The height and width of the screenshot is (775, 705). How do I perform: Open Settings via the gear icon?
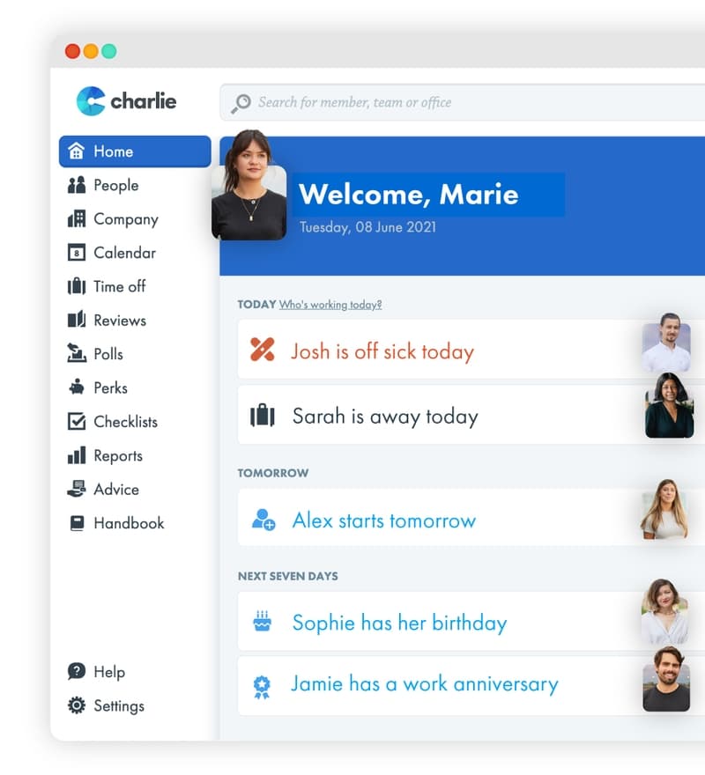(x=78, y=705)
